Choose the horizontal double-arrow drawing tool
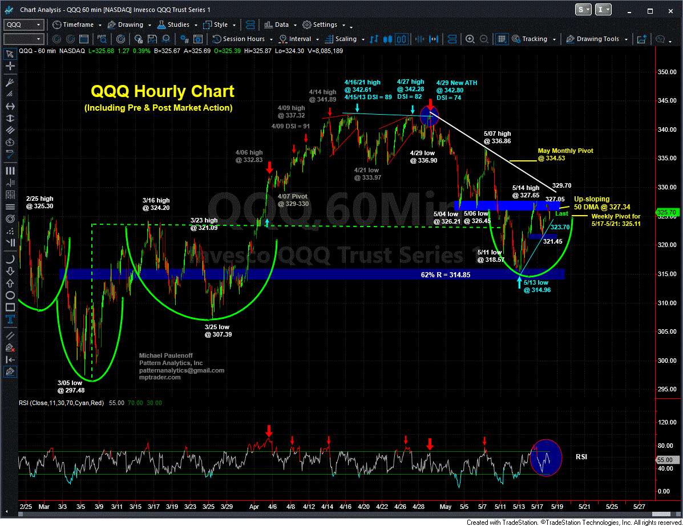 (x=10, y=106)
